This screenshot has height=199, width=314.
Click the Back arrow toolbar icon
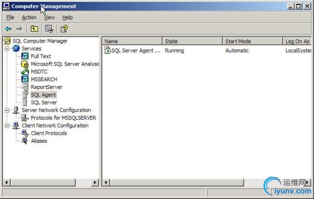click(x=8, y=29)
